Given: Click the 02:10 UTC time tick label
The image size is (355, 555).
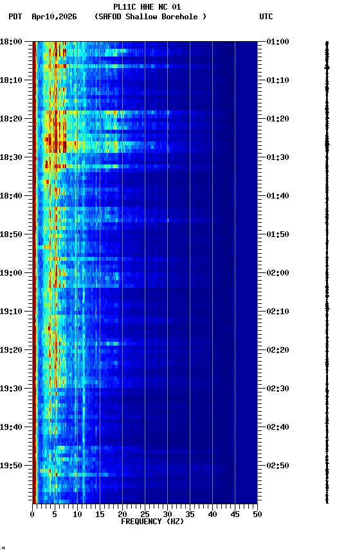Looking at the screenshot, I should click(278, 312).
